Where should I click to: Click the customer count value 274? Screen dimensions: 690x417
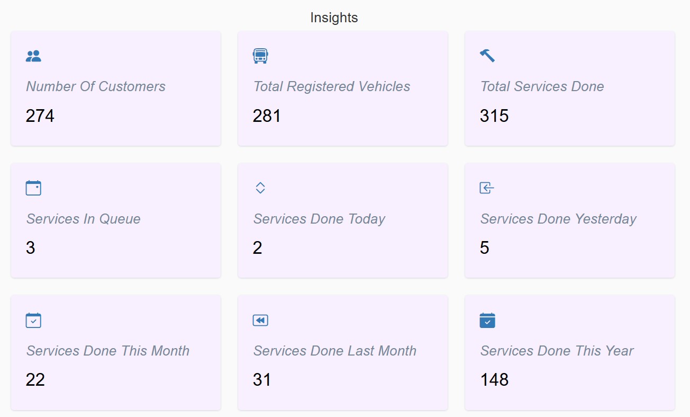(x=40, y=116)
